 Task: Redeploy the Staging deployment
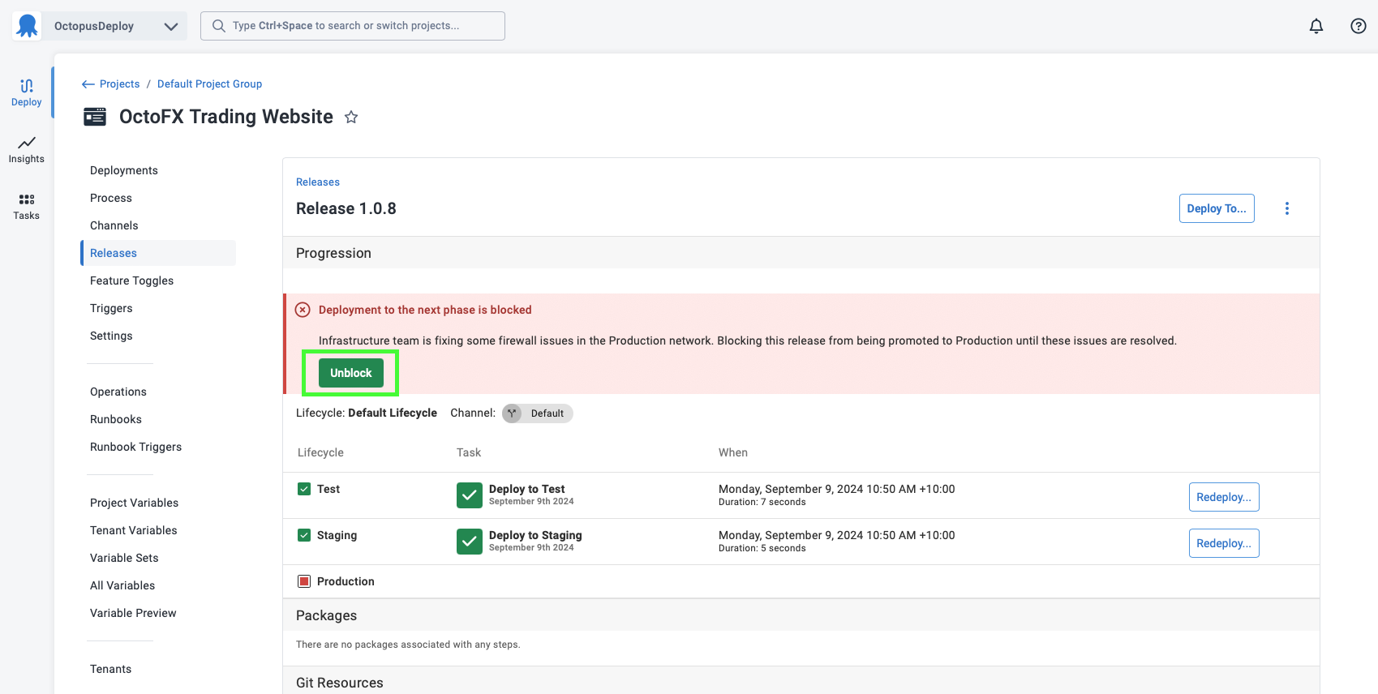pos(1224,543)
